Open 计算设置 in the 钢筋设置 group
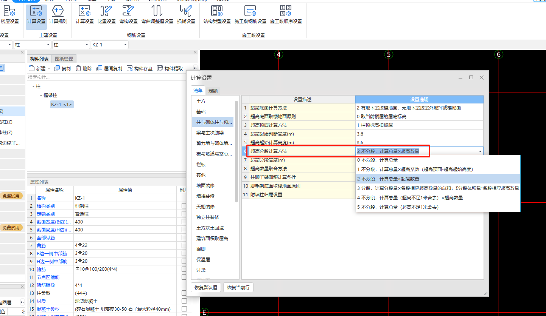The height and width of the screenshot is (316, 546). click(85, 15)
